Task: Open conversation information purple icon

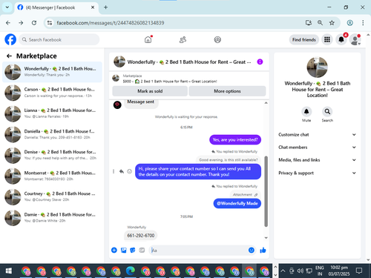Action: [260, 62]
